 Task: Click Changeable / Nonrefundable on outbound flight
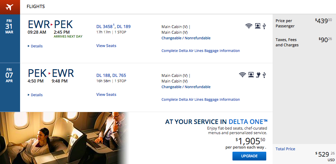(x=186, y=38)
